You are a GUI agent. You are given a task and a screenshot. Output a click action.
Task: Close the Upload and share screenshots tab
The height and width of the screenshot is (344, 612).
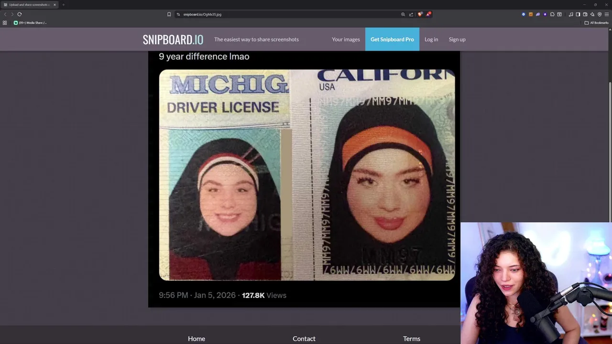(x=55, y=5)
